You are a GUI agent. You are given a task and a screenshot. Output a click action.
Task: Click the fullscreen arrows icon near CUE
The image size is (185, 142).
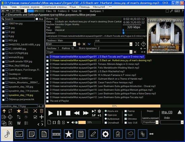pyautogui.click(x=137, y=44)
